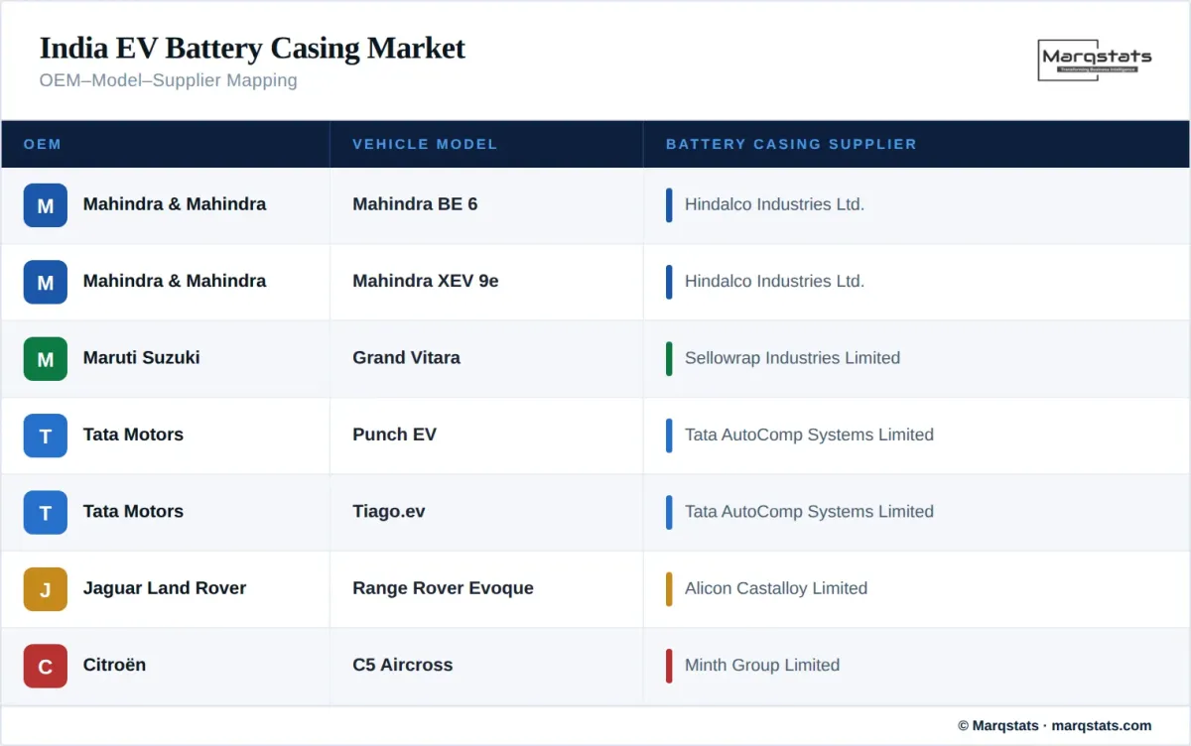Select the Jaguar Land Rover J badge
Image resolution: width=1191 pixels, height=746 pixels.
point(46,589)
